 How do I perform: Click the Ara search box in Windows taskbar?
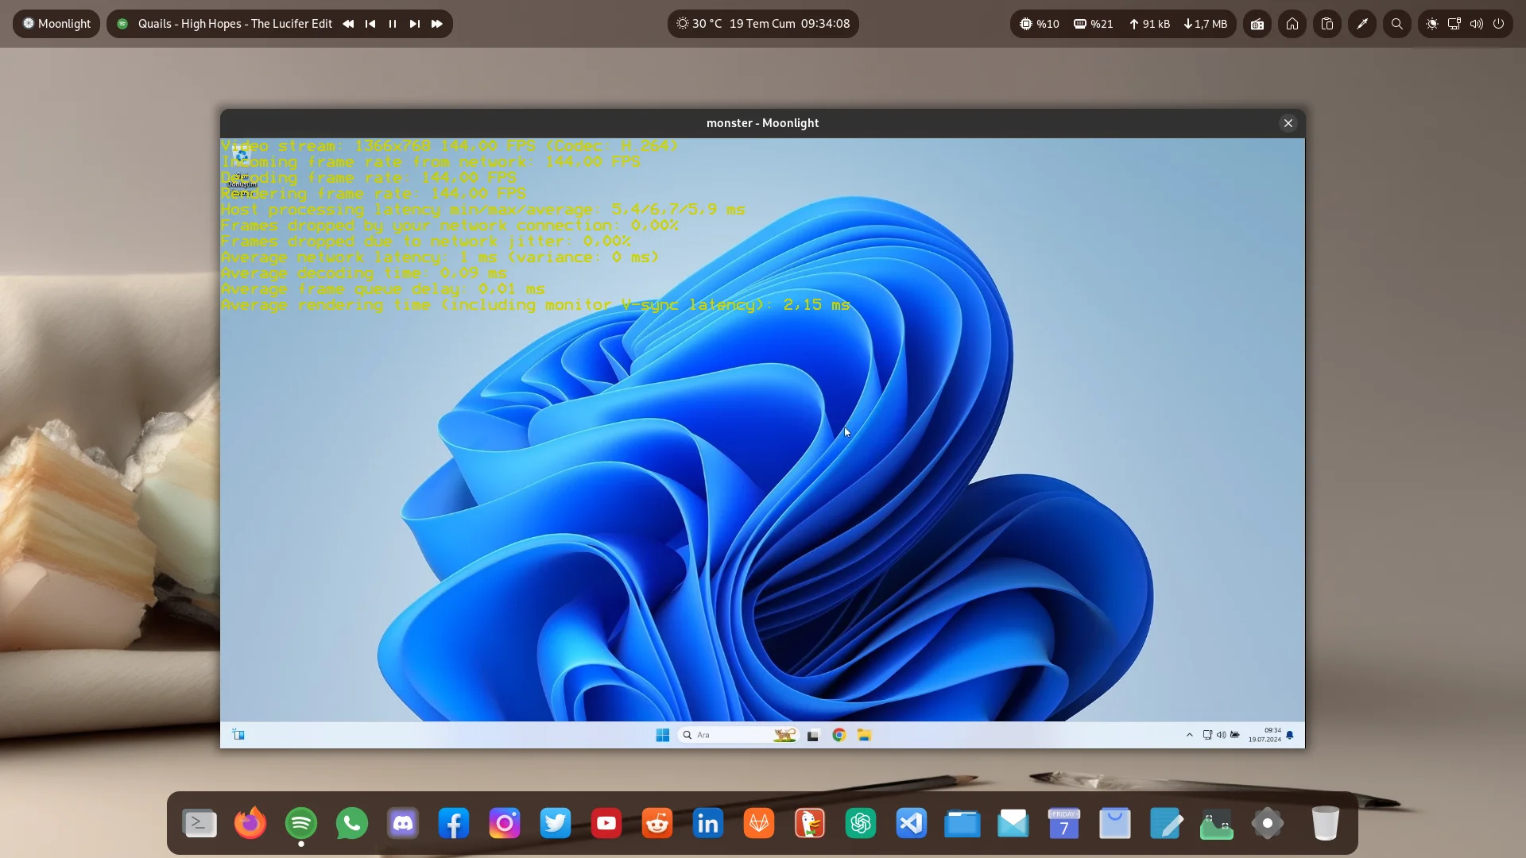738,735
